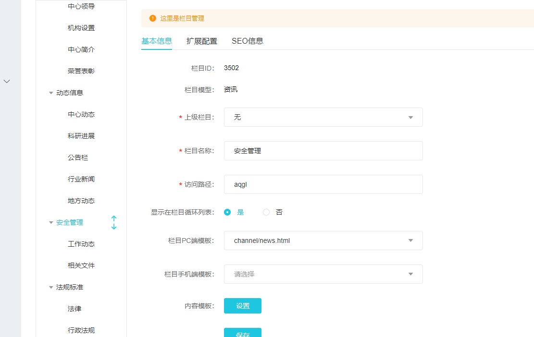The width and height of the screenshot is (534, 337).
Task: Open the 栏目手机端模板 dropdown
Action: pyautogui.click(x=323, y=274)
